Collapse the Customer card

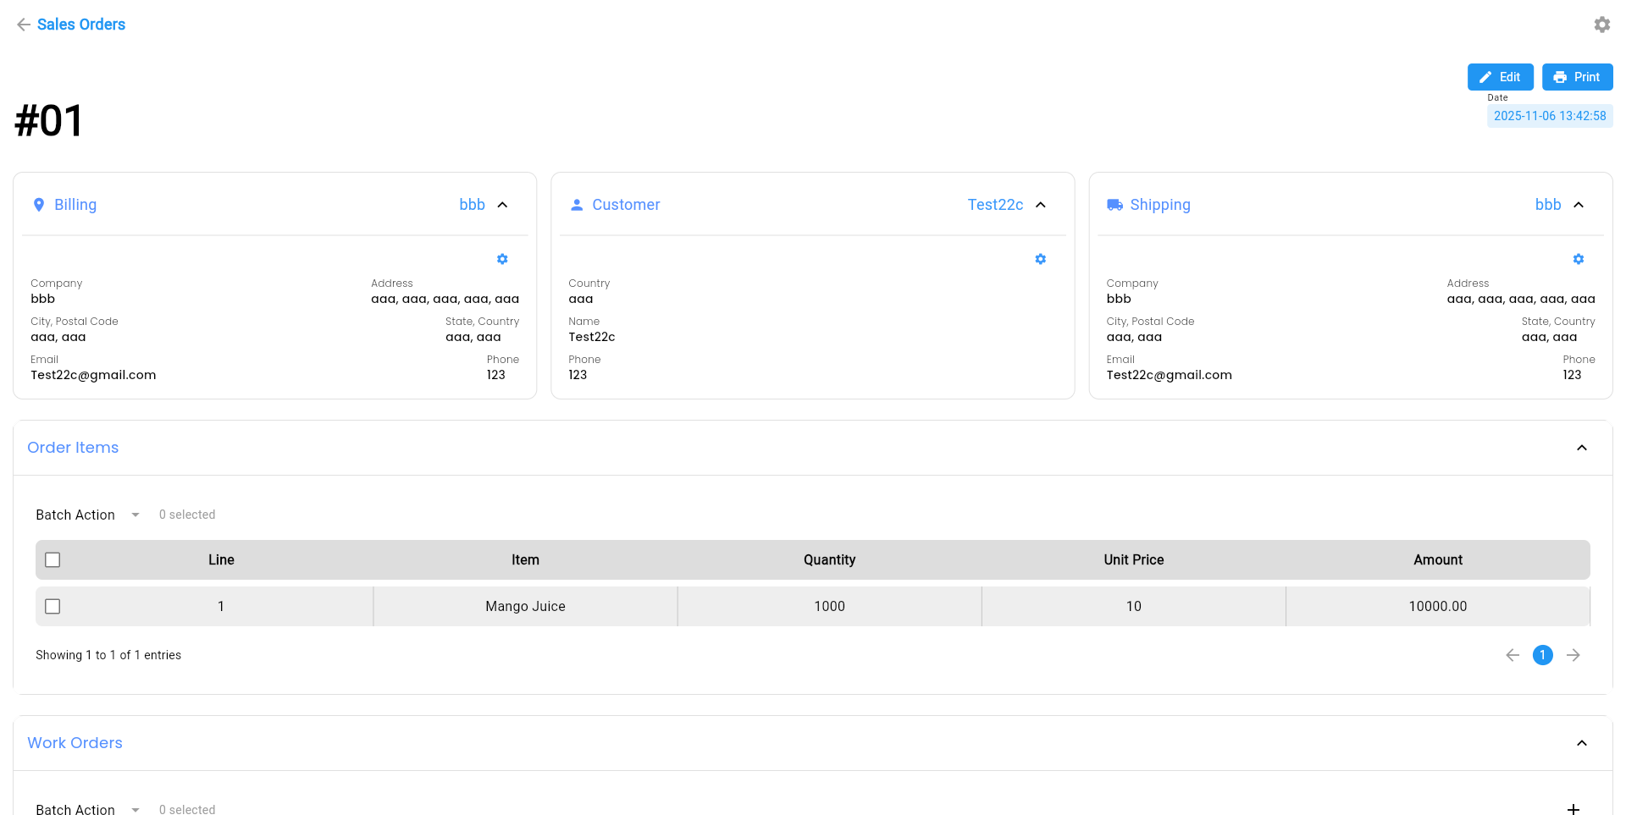1040,205
